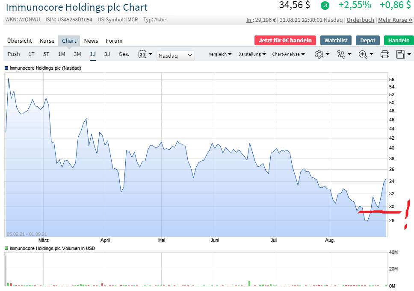Screen dimensions: 414x291
Task: Switch to the News tab
Action: tap(91, 41)
